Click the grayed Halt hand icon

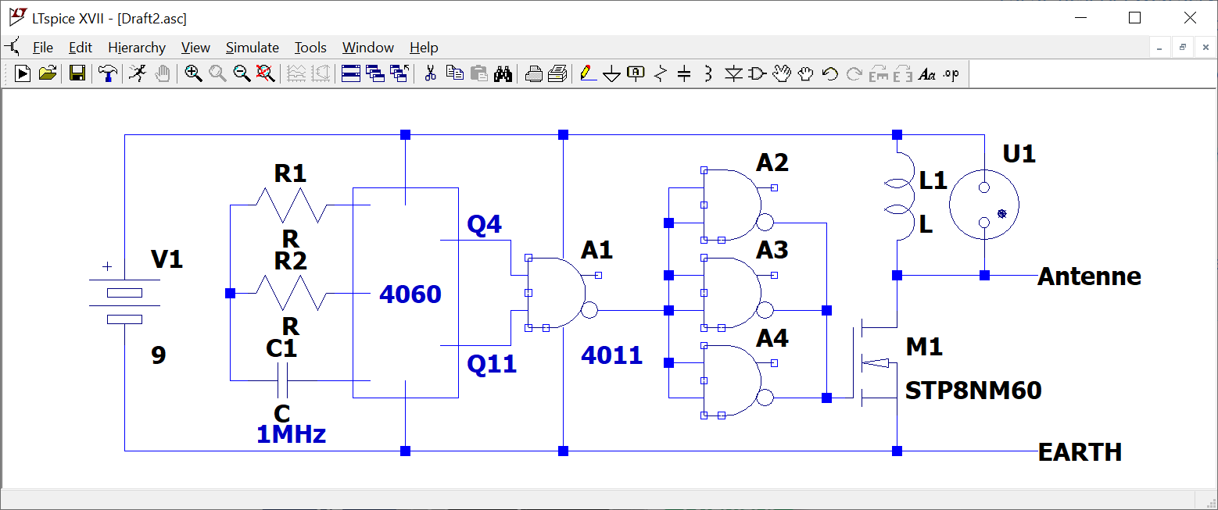tap(162, 73)
